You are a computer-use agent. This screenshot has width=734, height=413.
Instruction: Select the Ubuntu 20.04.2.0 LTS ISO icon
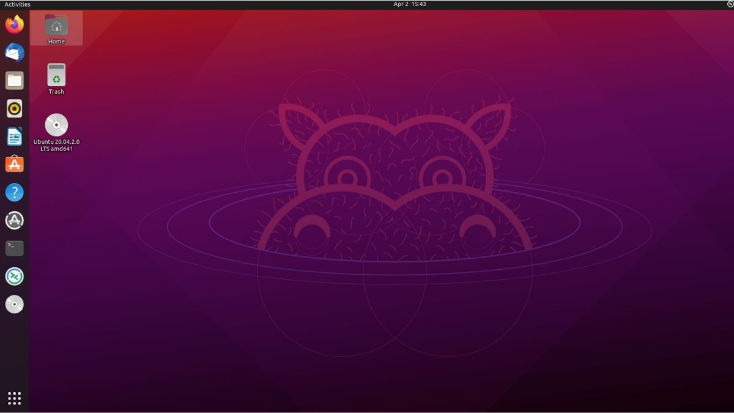point(56,125)
